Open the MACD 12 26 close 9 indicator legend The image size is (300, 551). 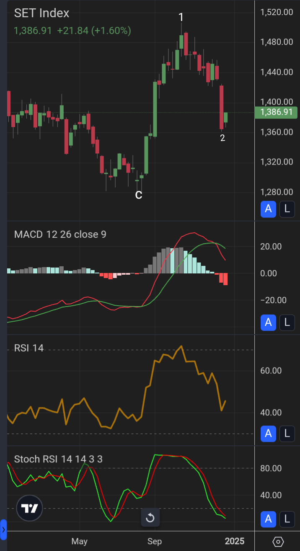pyautogui.click(x=60, y=234)
